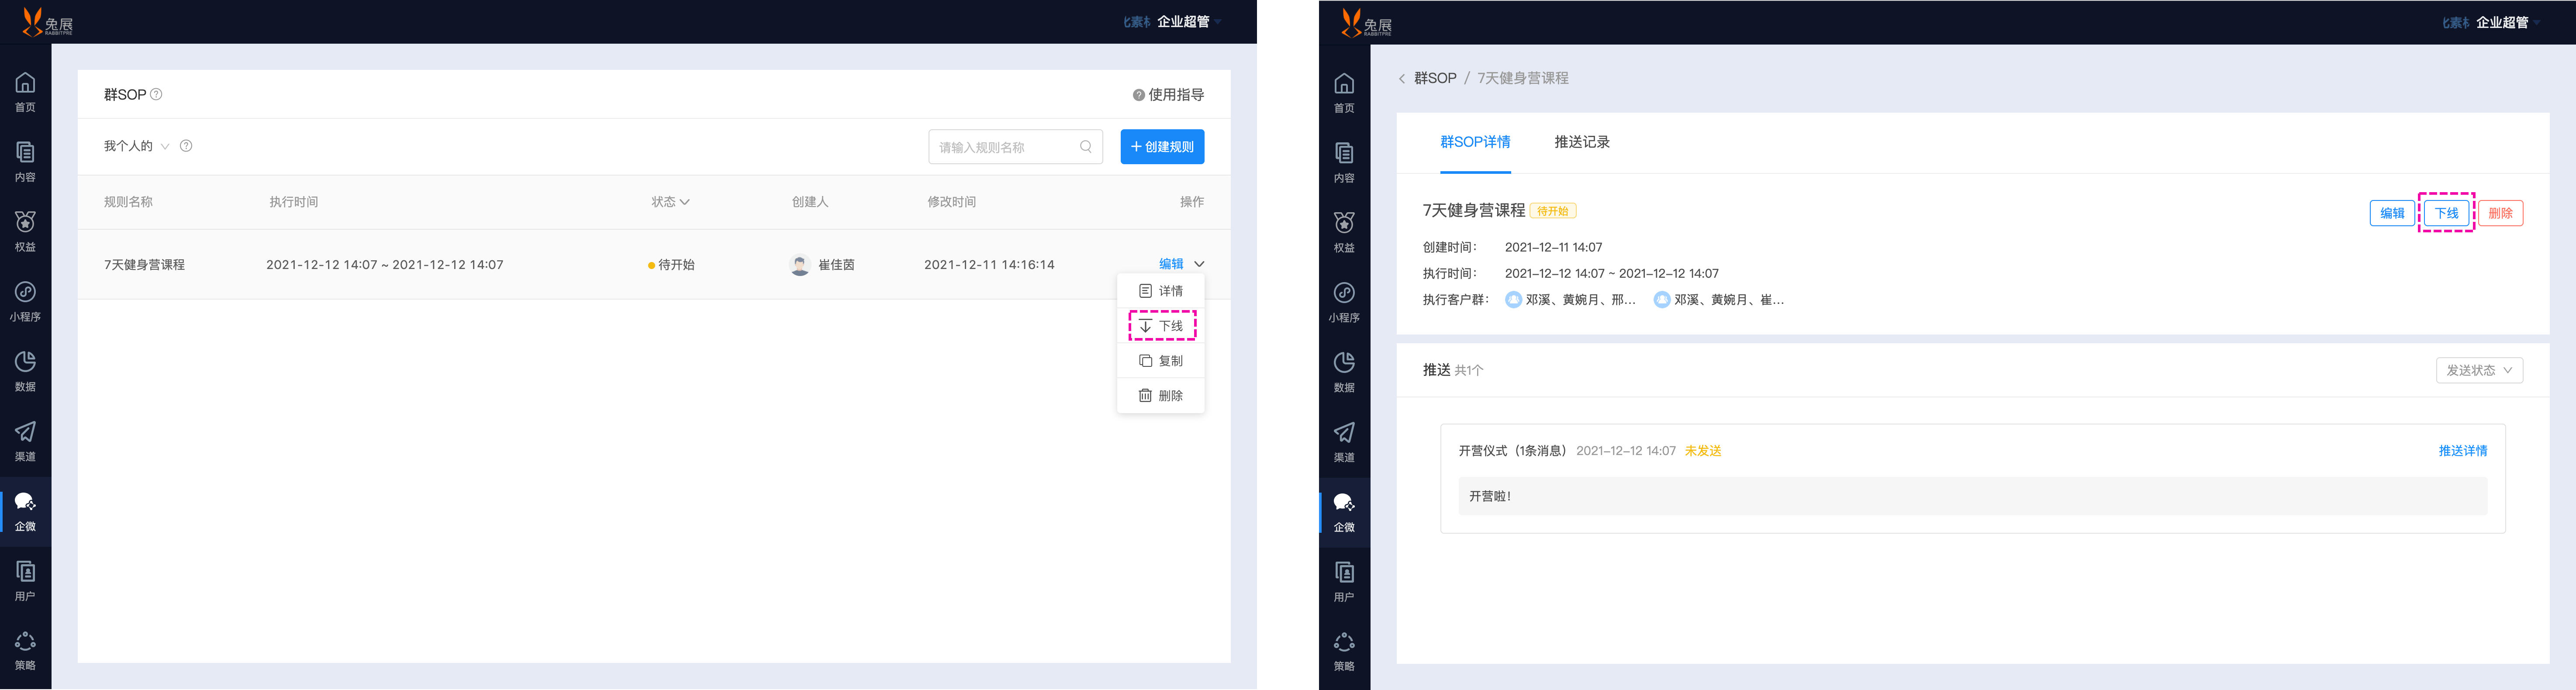Click 待开始 status tag beside course title

coord(1553,211)
